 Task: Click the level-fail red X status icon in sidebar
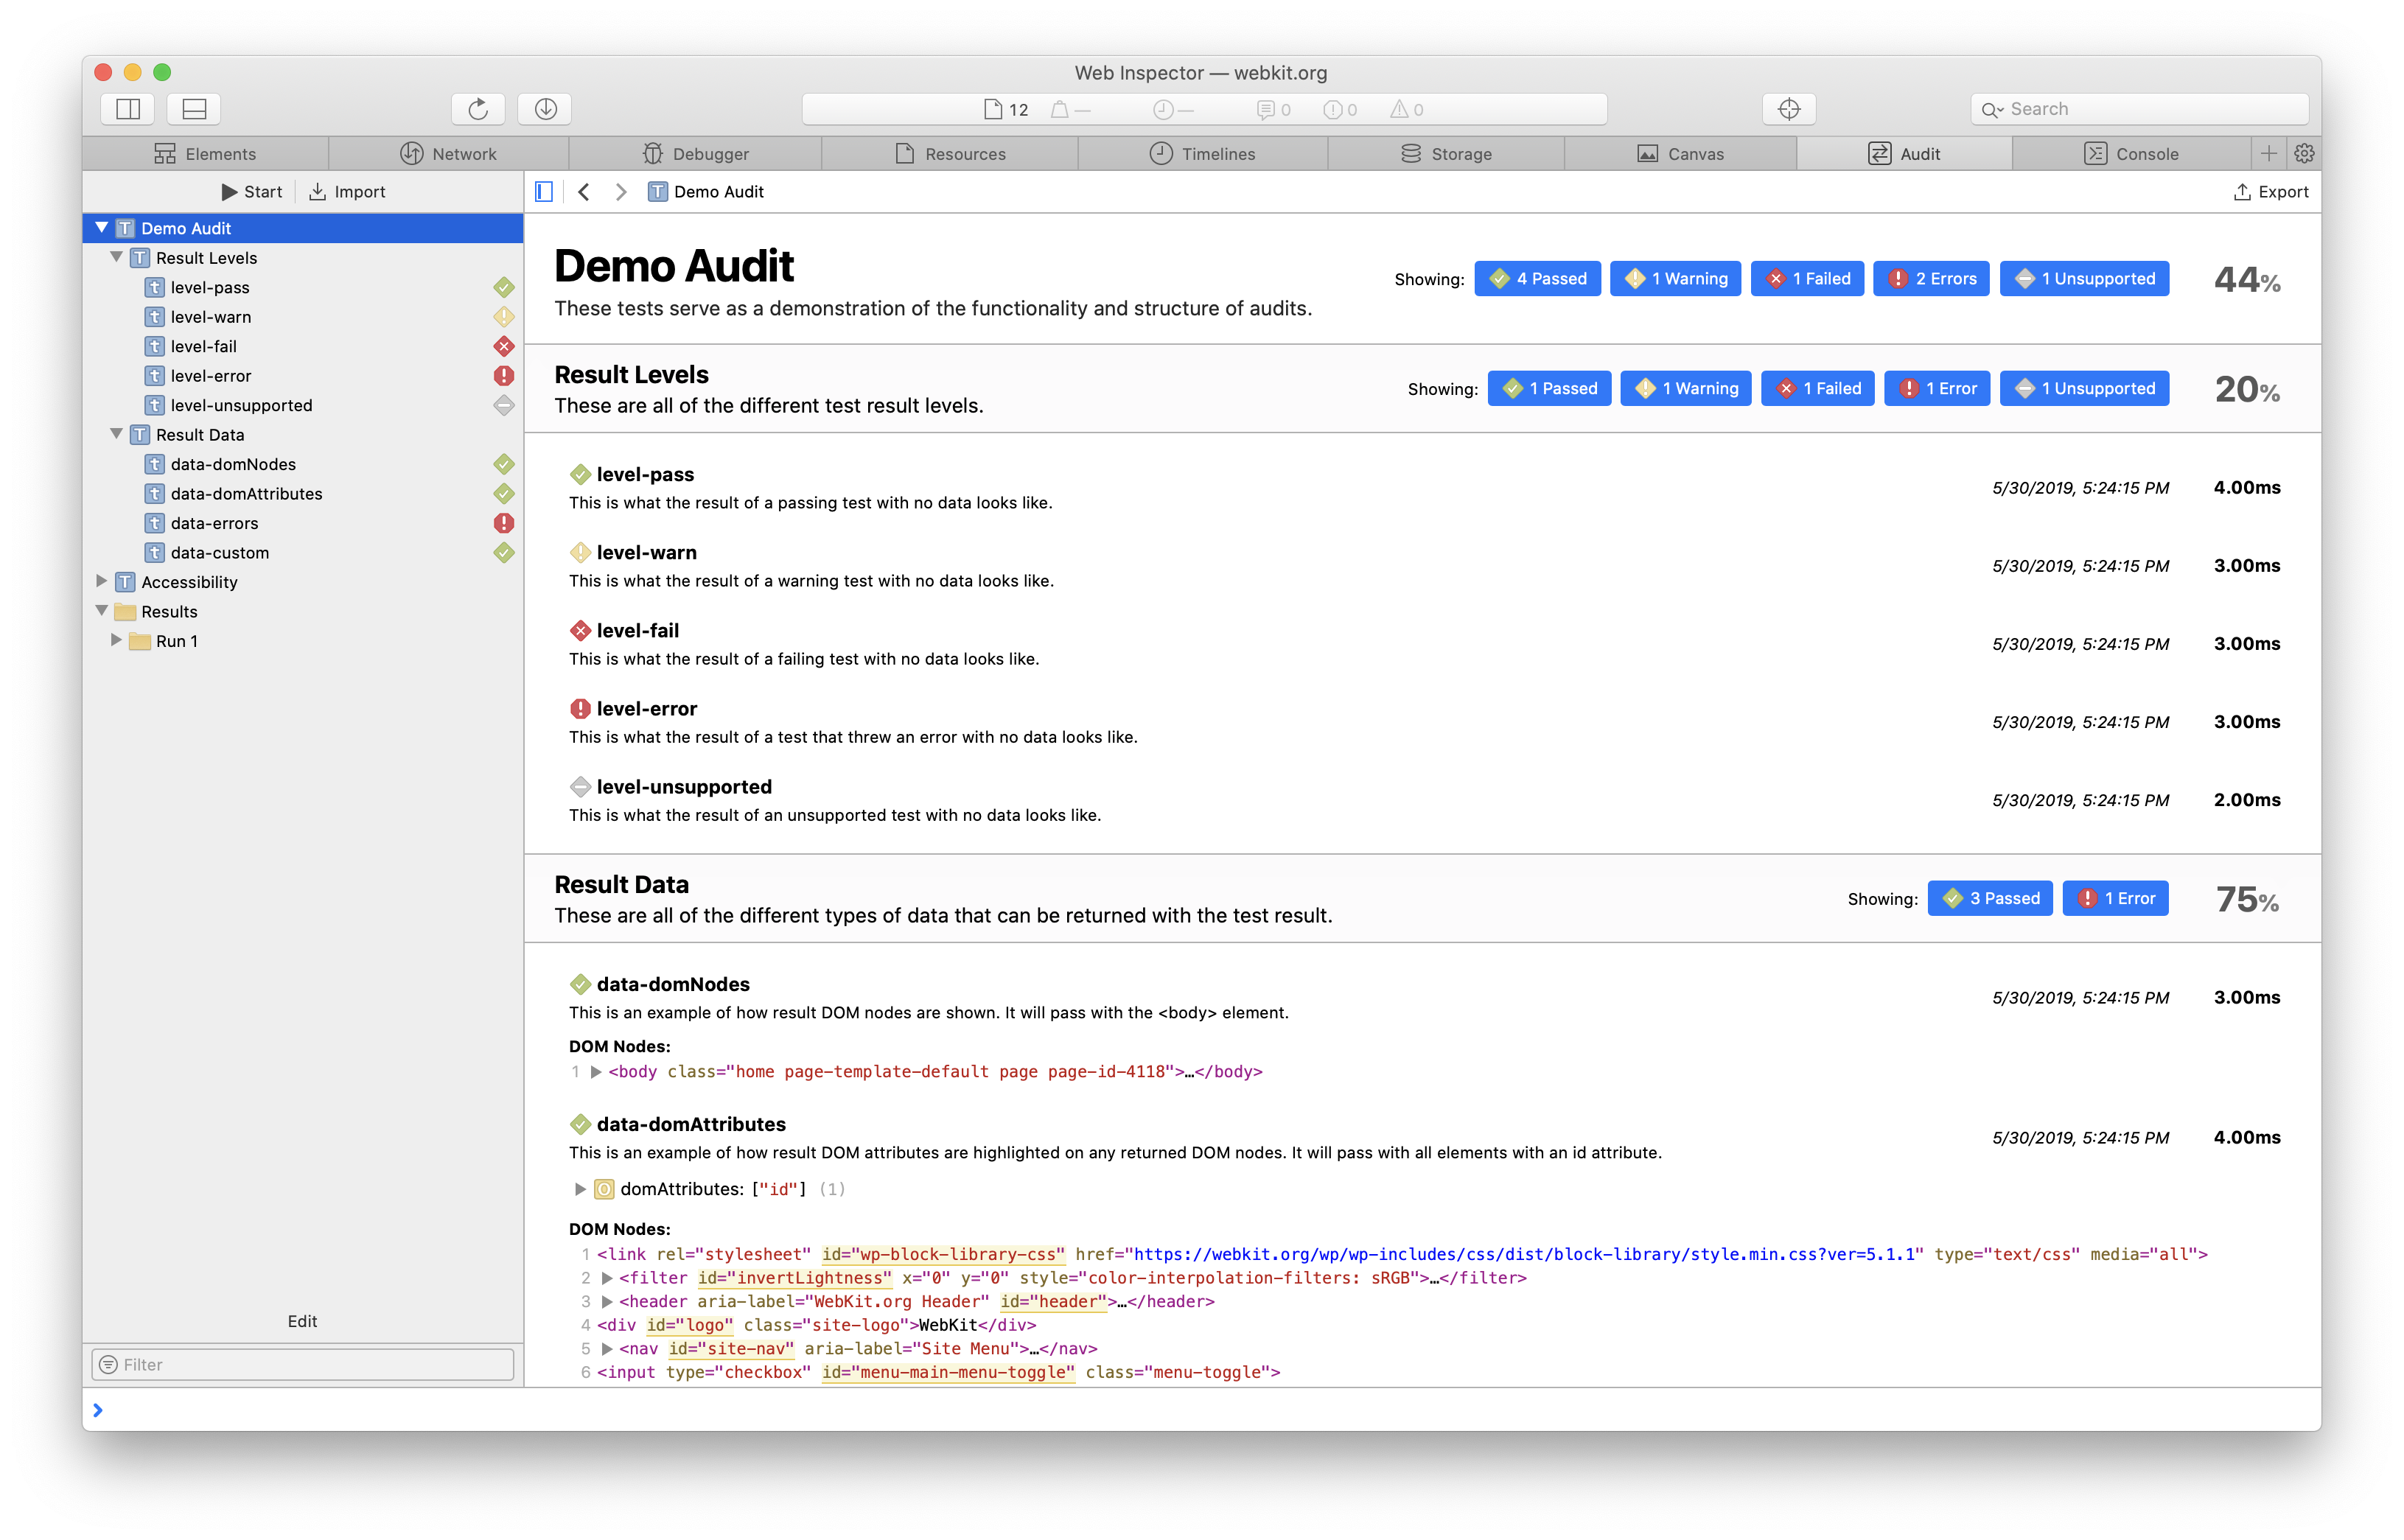pos(504,346)
